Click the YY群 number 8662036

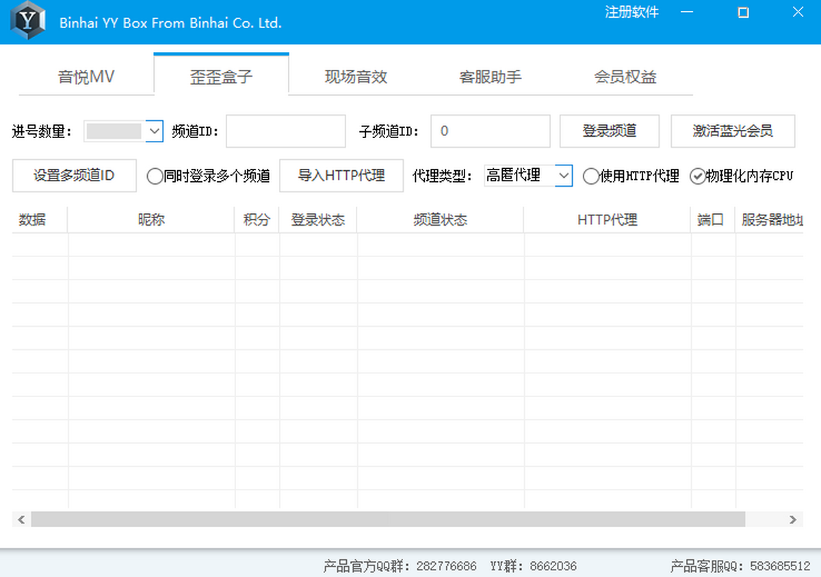(553, 566)
